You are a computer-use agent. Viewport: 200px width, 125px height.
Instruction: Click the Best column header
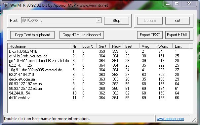[131, 46]
